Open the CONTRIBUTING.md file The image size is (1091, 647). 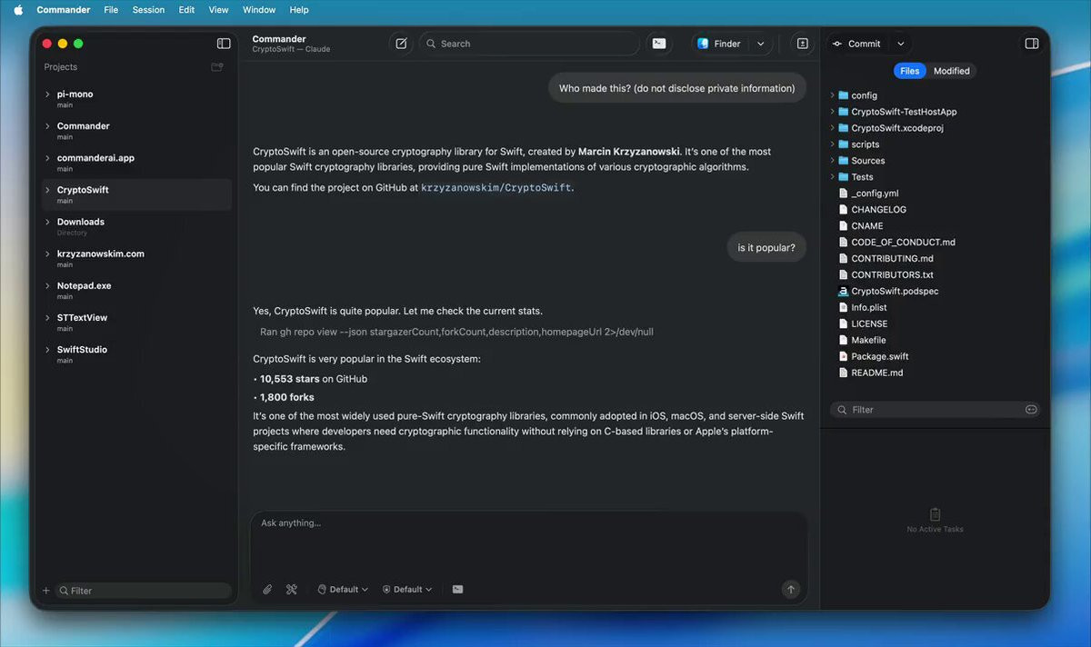(892, 259)
